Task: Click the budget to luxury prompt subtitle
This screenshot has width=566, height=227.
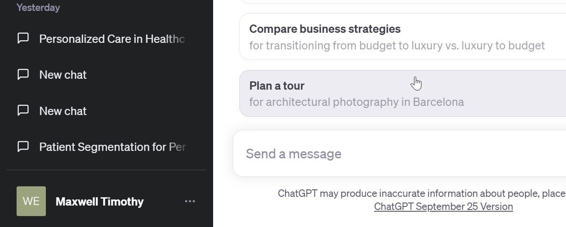Action: [397, 45]
